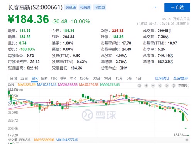Zoom out chart with minus icon

pyautogui.click(x=153, y=86)
